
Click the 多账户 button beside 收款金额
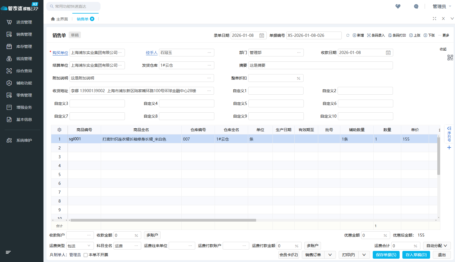click(152, 235)
